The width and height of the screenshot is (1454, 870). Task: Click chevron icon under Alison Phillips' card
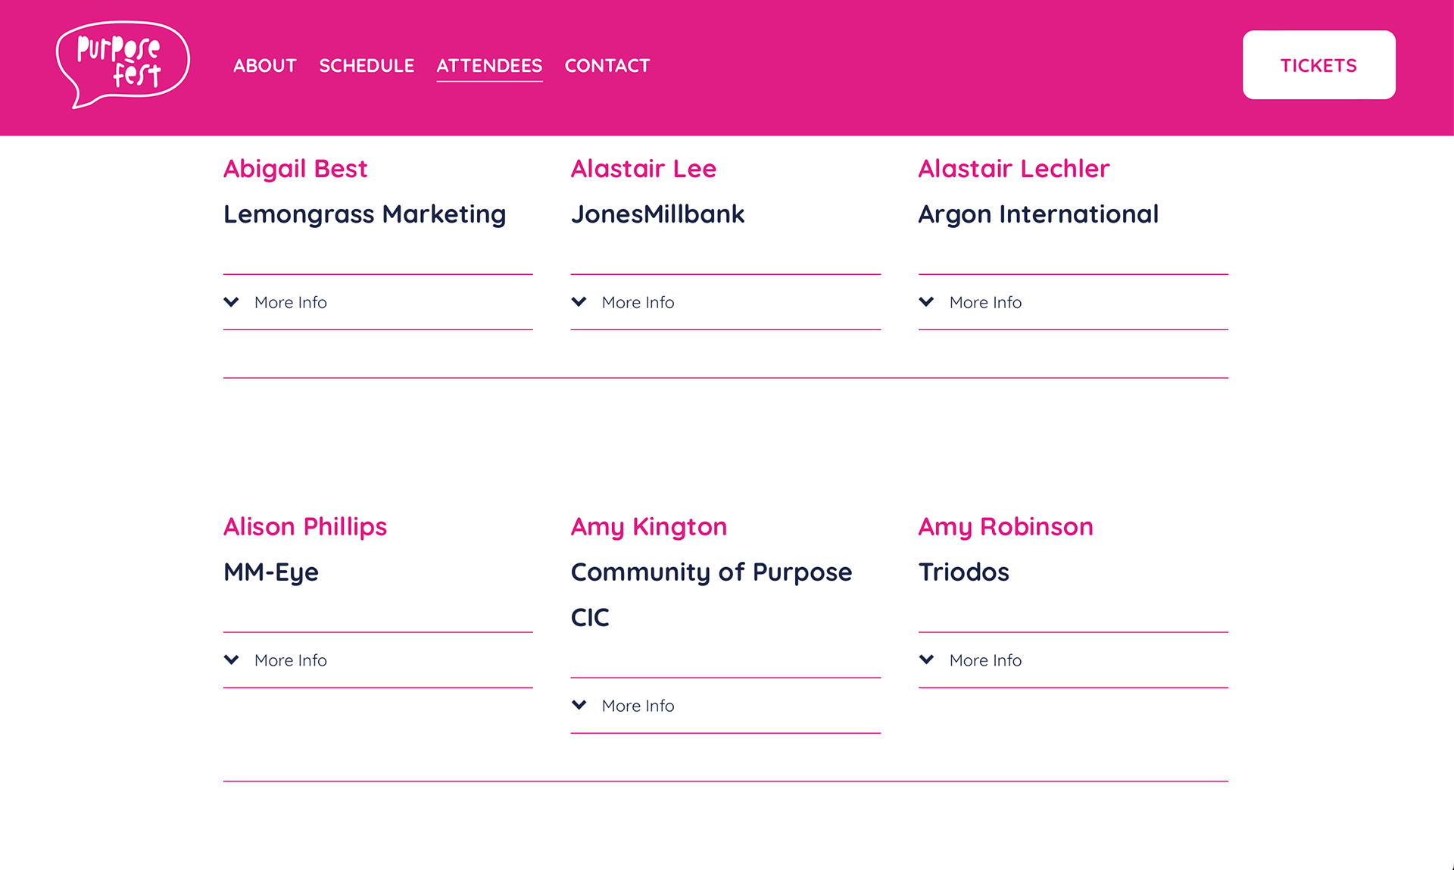click(x=232, y=660)
